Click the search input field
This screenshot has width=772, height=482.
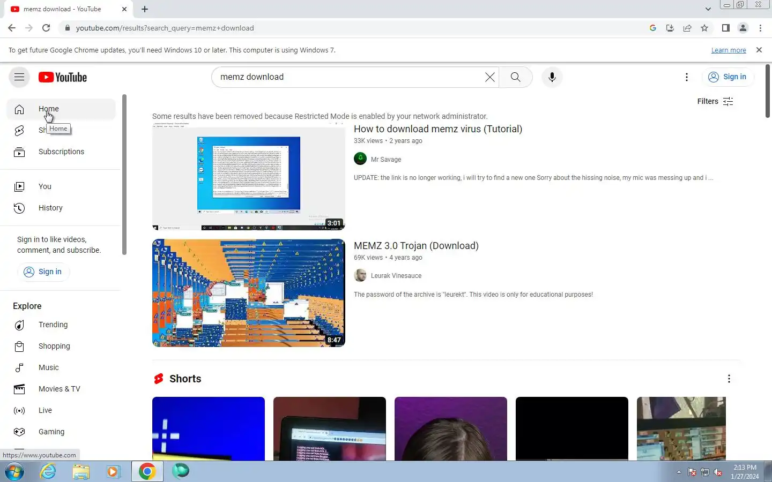click(348, 77)
